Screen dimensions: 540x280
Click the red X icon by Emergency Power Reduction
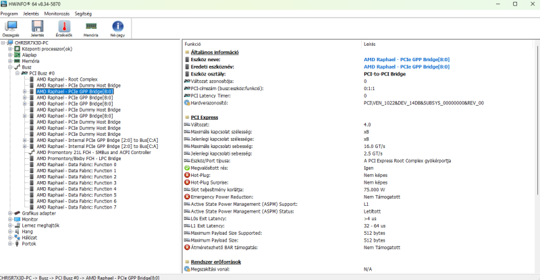tap(187, 197)
